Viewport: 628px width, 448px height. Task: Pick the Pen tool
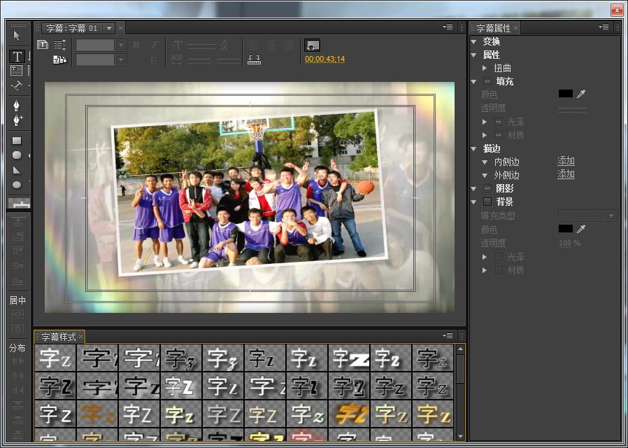point(17,104)
